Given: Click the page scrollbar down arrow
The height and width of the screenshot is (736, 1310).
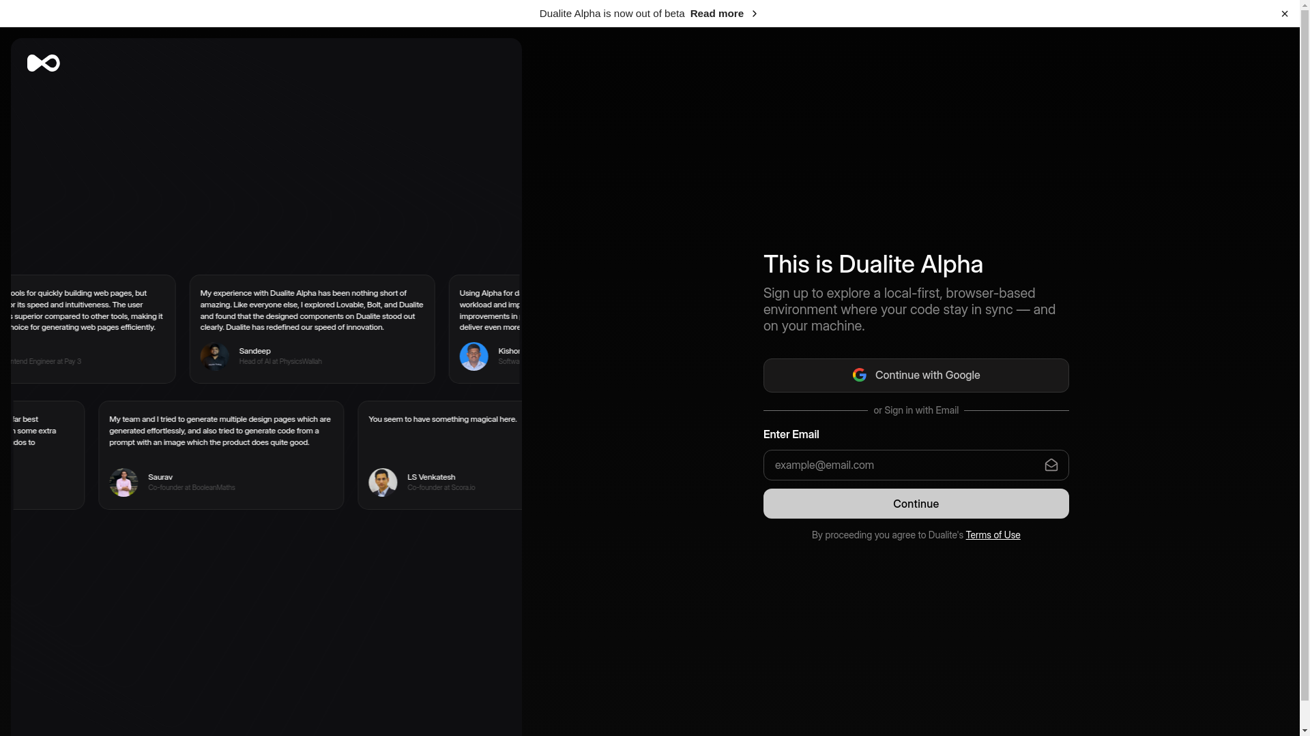Looking at the screenshot, I should coord(1305,731).
